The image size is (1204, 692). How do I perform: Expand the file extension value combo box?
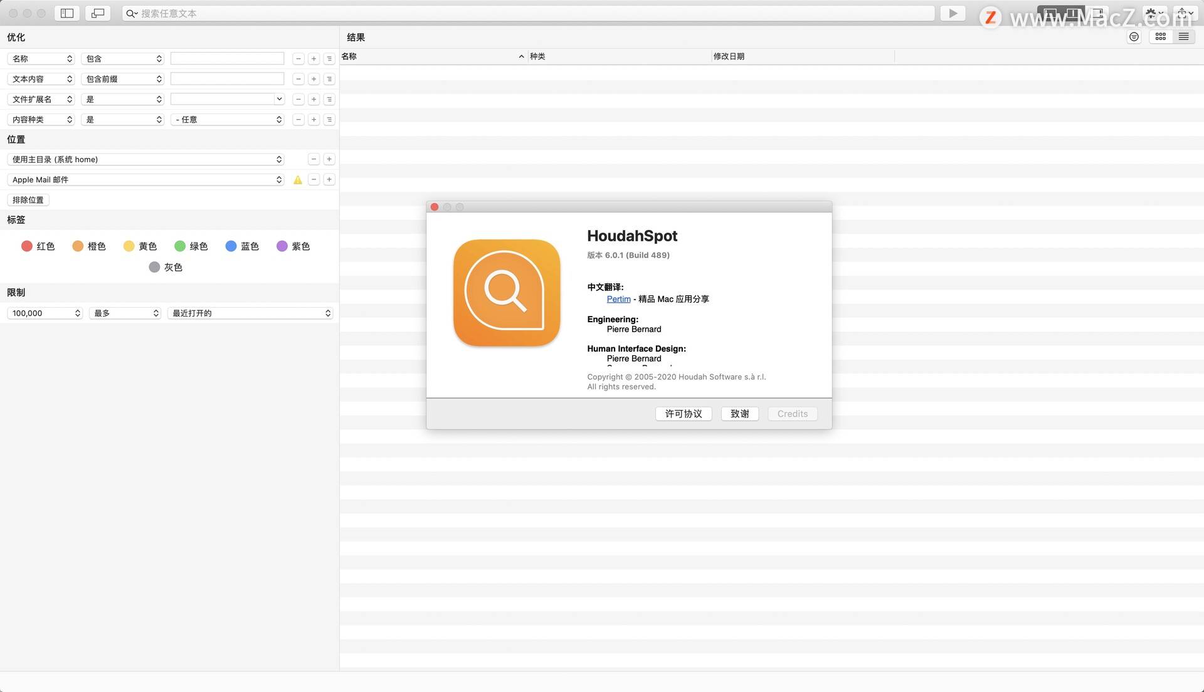pyautogui.click(x=279, y=99)
